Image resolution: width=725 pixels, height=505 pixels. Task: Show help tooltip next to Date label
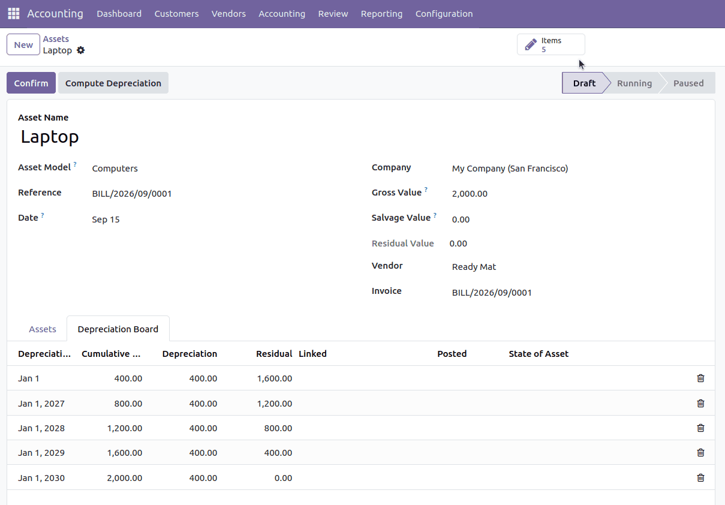pos(43,215)
